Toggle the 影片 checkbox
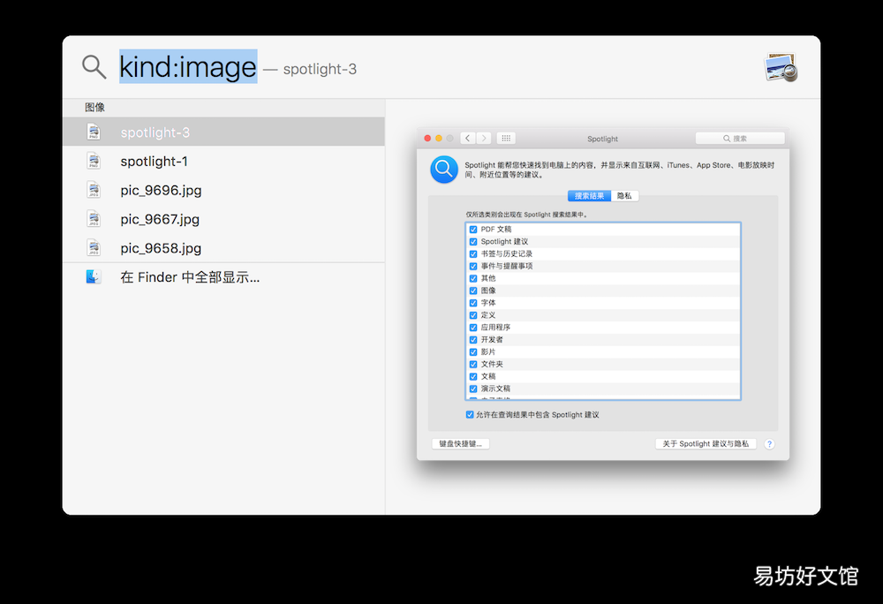The width and height of the screenshot is (883, 604). point(473,351)
